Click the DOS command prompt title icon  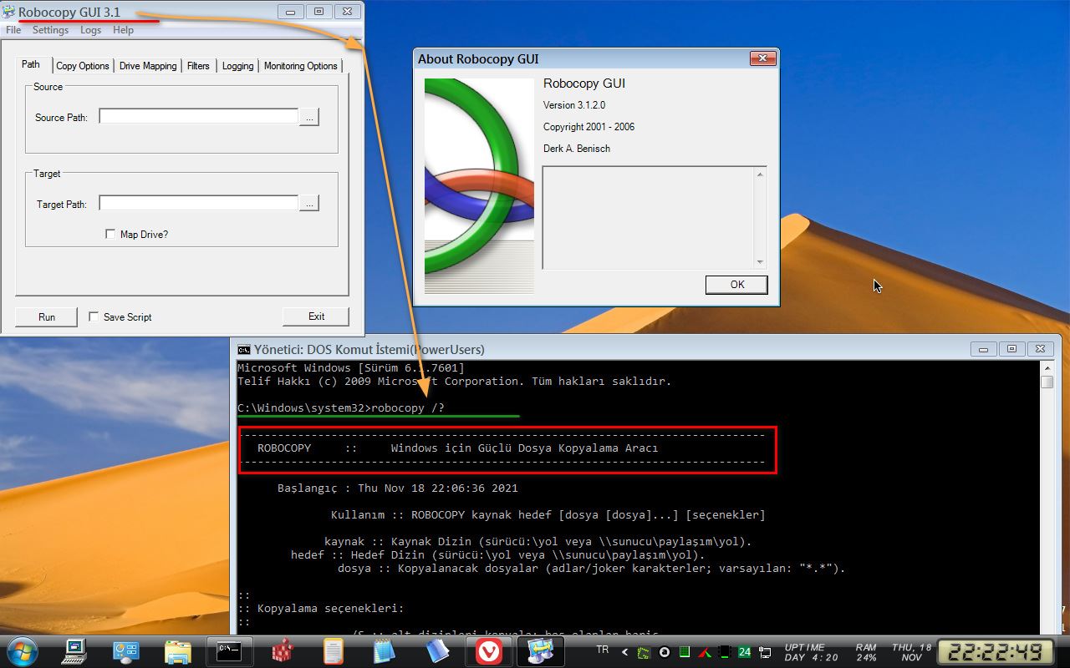243,349
